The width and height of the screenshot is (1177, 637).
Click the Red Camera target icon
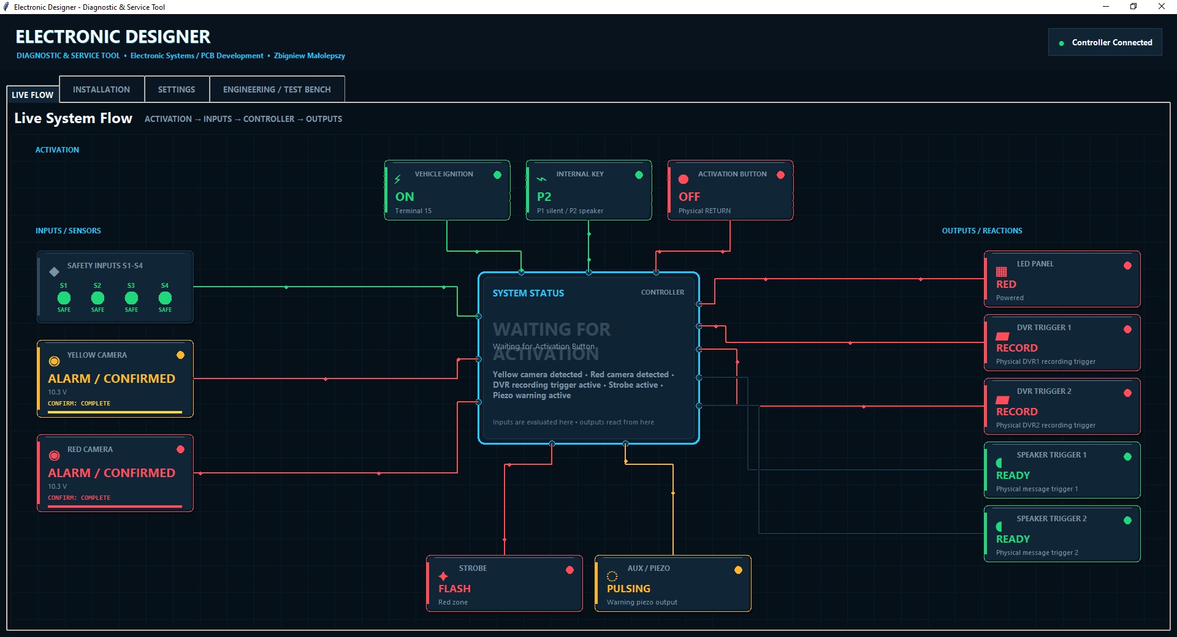54,456
